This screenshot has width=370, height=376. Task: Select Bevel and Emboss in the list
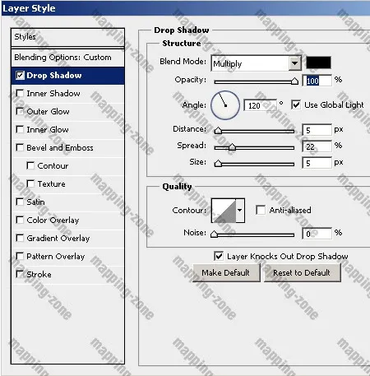60,147
